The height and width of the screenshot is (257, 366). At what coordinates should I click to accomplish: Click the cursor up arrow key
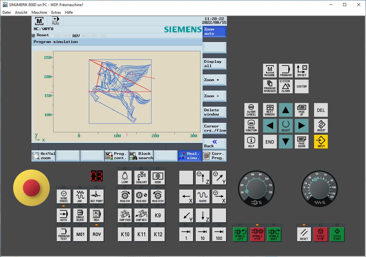coord(286,110)
